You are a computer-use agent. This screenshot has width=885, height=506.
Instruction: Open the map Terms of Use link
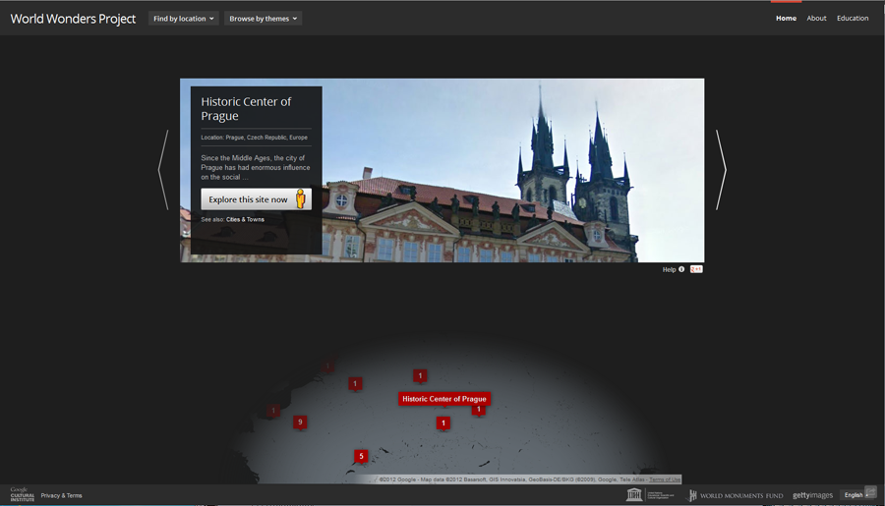click(x=665, y=479)
